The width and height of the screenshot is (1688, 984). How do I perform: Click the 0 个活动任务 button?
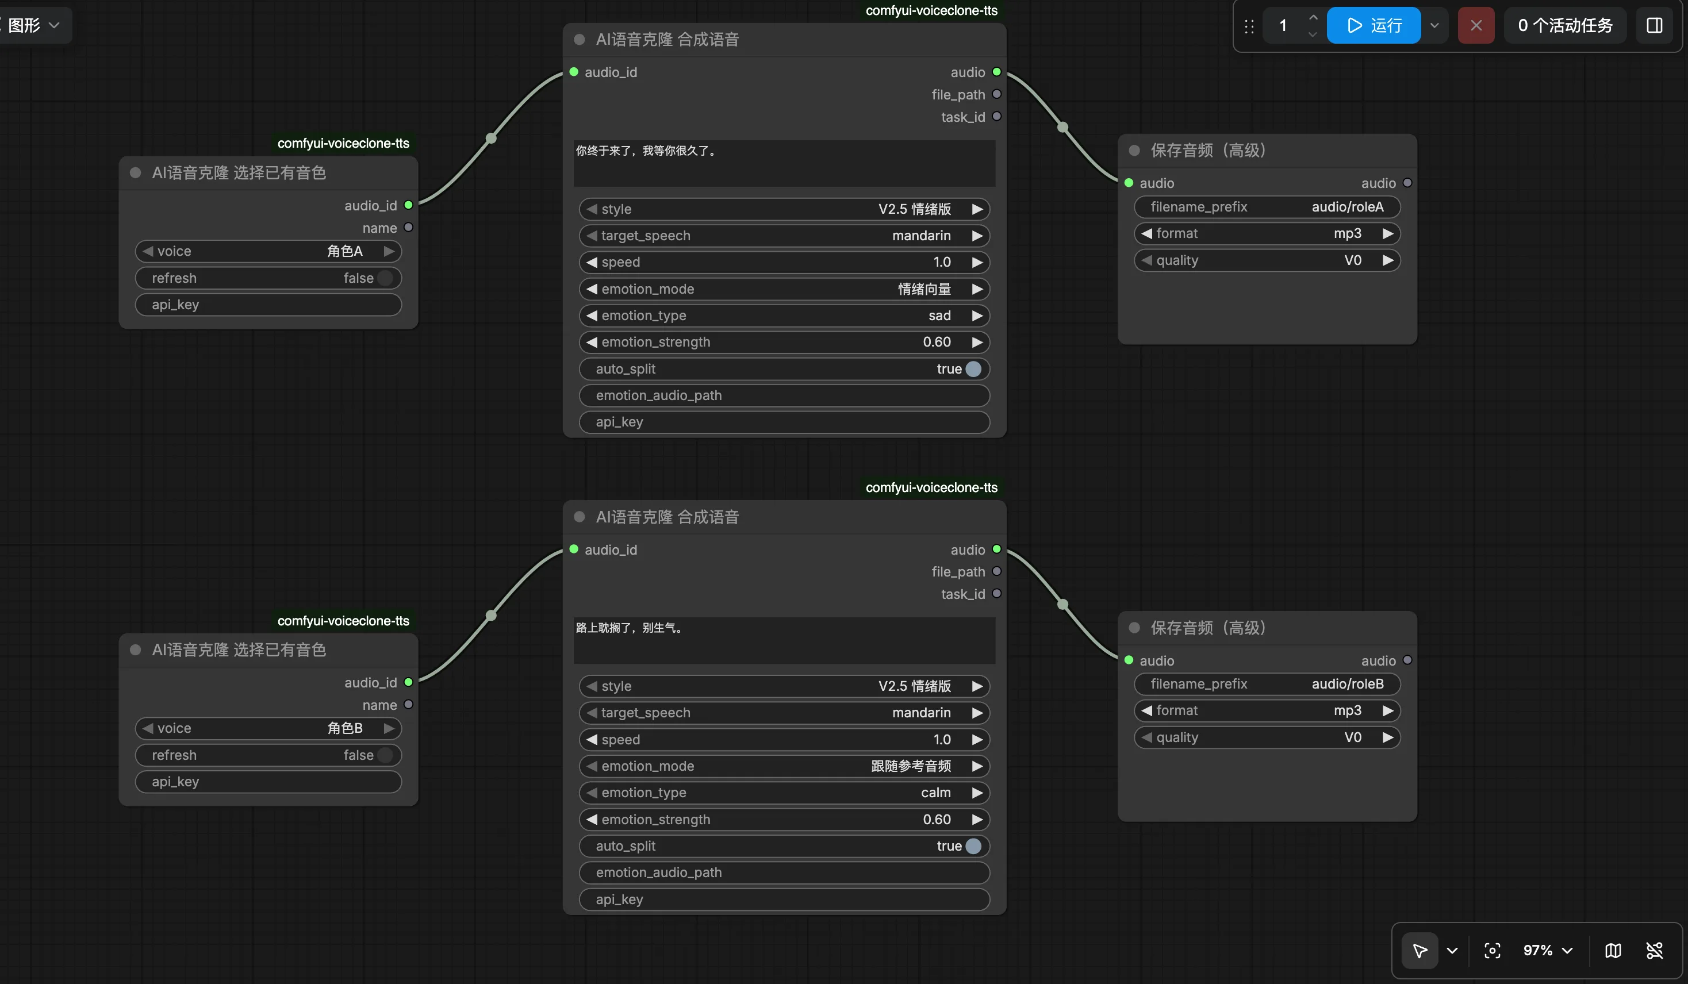click(1566, 25)
